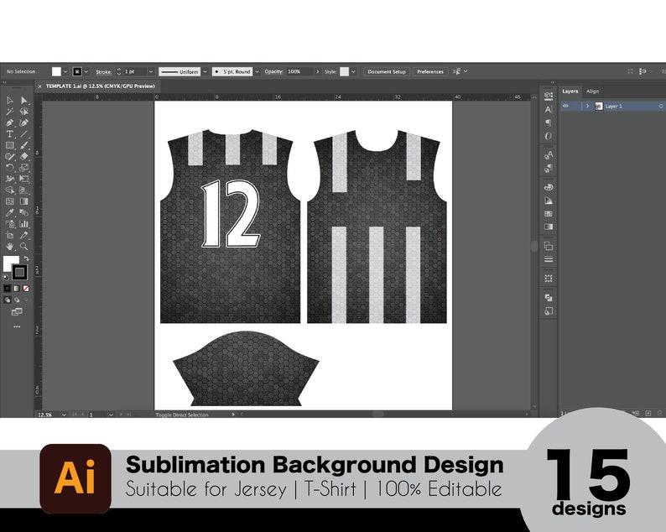Viewport: 666px width, 532px height.
Task: Select the Pen tool
Action: point(10,123)
